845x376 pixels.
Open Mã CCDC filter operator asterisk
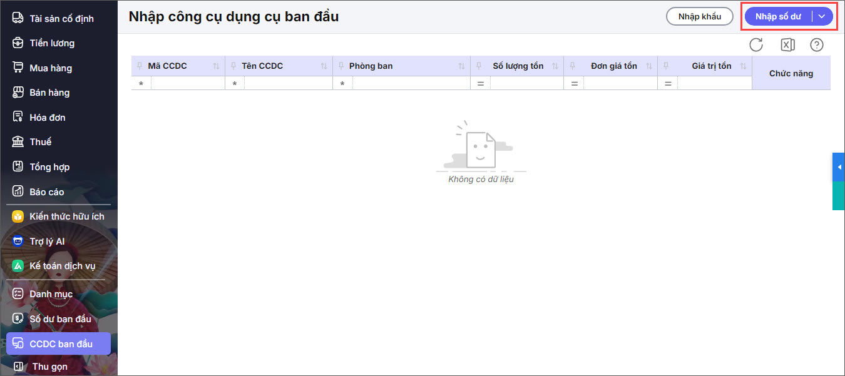click(x=141, y=83)
